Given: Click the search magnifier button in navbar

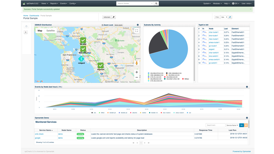Looking at the screenshot, I should tap(156, 4).
